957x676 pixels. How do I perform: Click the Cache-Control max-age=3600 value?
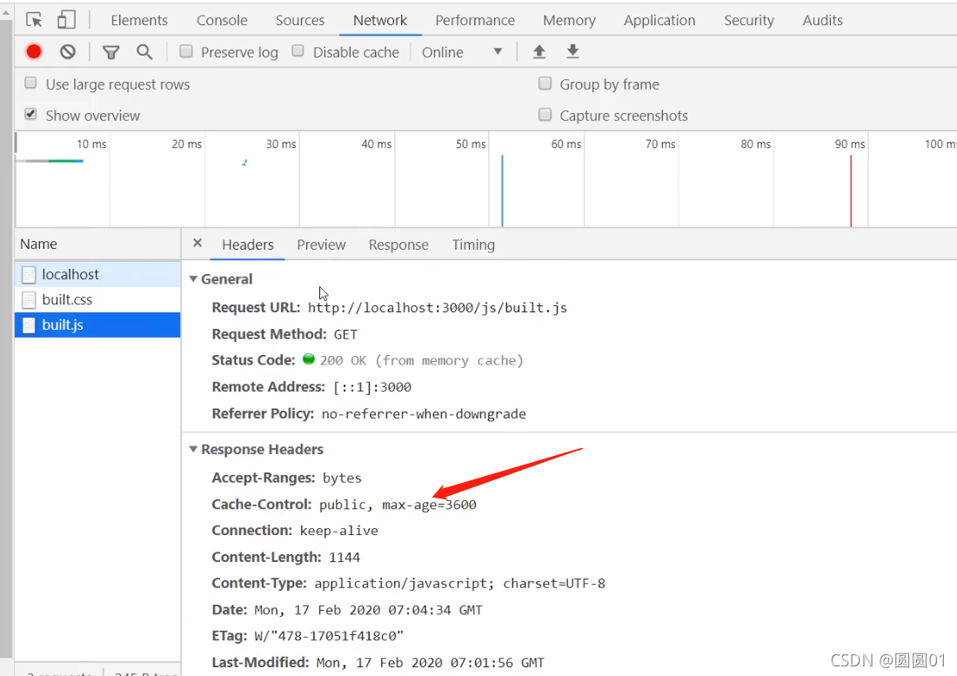[398, 505]
